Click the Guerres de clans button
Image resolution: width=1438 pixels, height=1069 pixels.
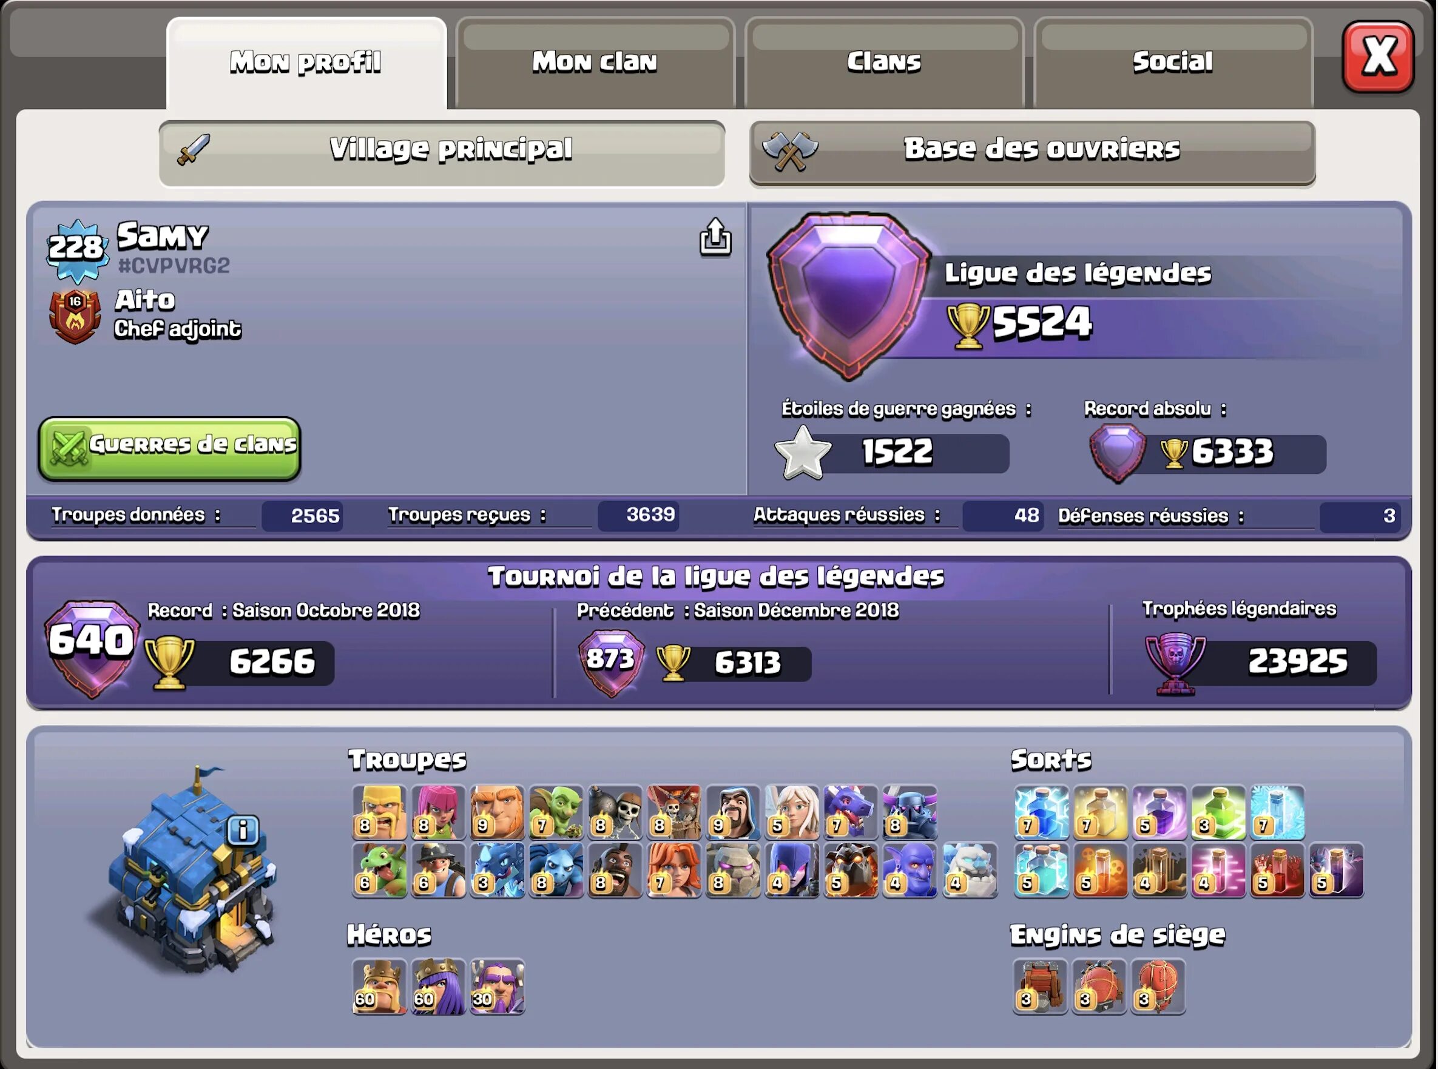coord(169,449)
